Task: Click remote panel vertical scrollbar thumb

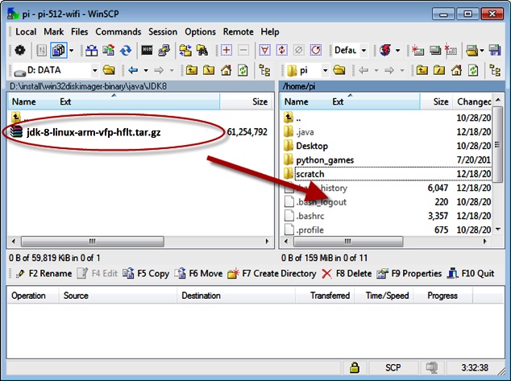Action: pos(497,144)
